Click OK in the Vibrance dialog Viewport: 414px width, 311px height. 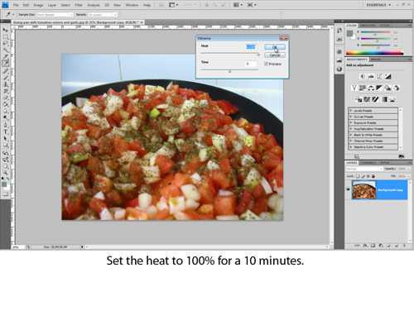[275, 47]
